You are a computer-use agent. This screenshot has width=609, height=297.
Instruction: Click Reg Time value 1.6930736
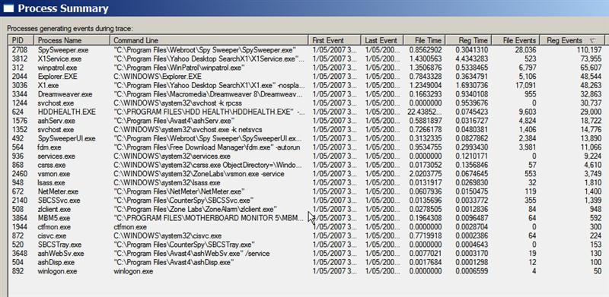click(472, 85)
